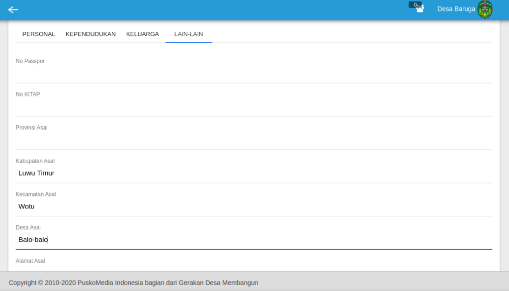Select the Provinsi Asal input field
Screen dimensions: 509x291
click(254, 140)
